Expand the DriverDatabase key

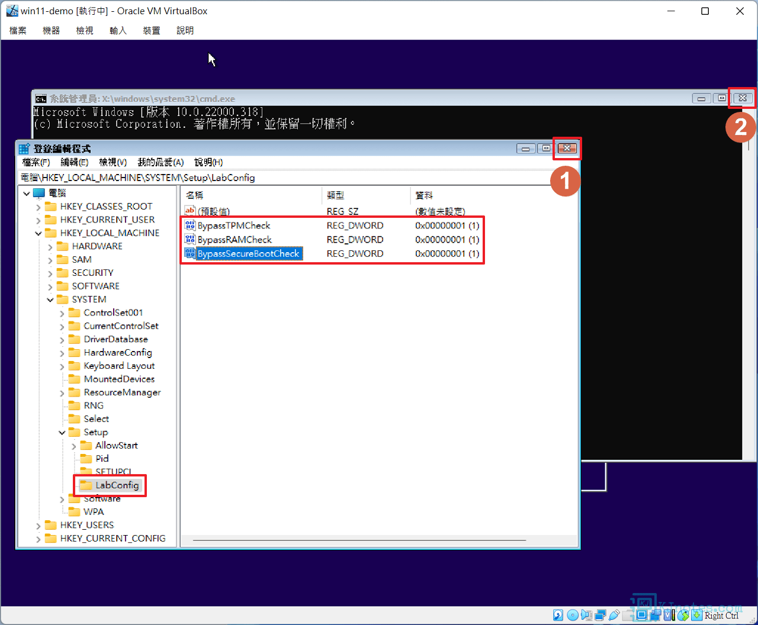[62, 339]
